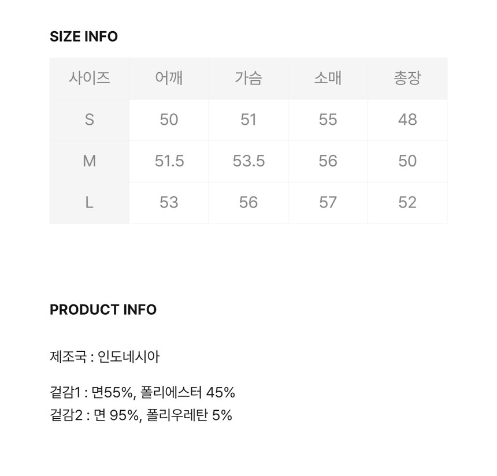
Task: Select the 제조국 인도네시아 text line
Action: point(105,356)
